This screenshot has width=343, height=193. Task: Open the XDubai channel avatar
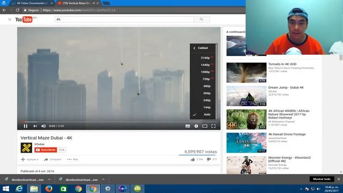tap(26, 148)
